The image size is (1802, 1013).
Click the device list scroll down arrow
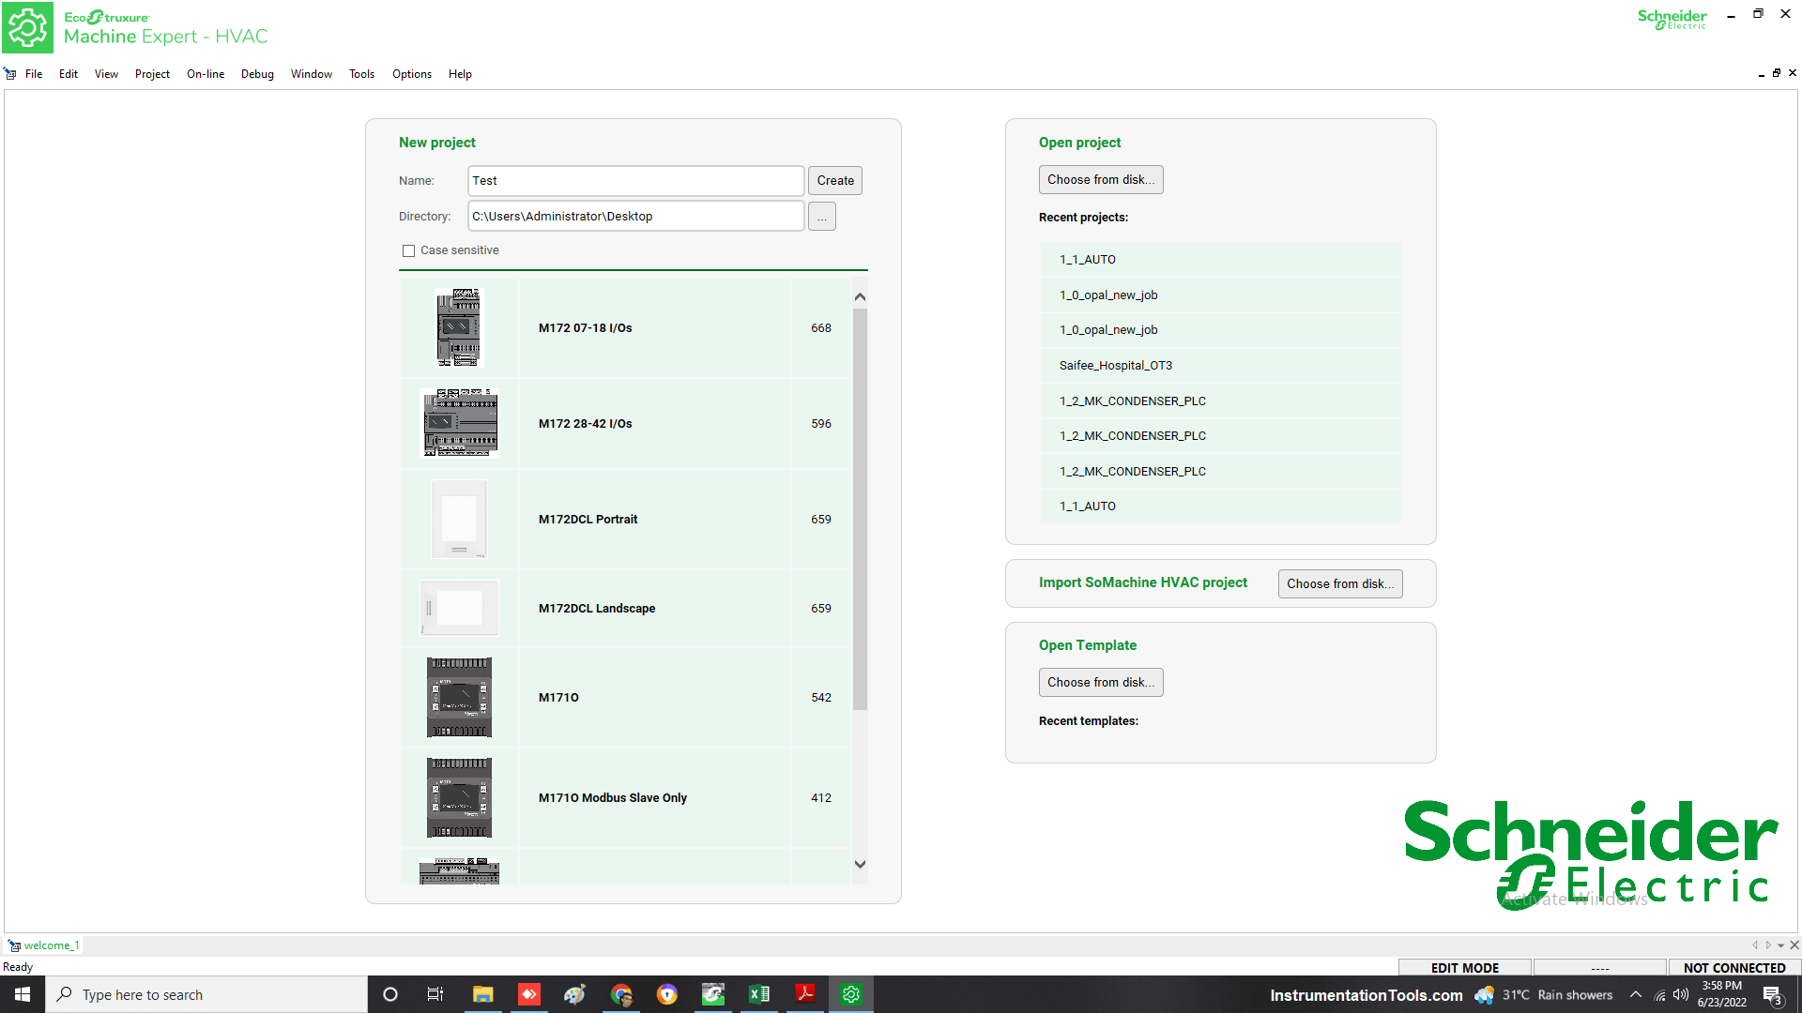click(860, 864)
